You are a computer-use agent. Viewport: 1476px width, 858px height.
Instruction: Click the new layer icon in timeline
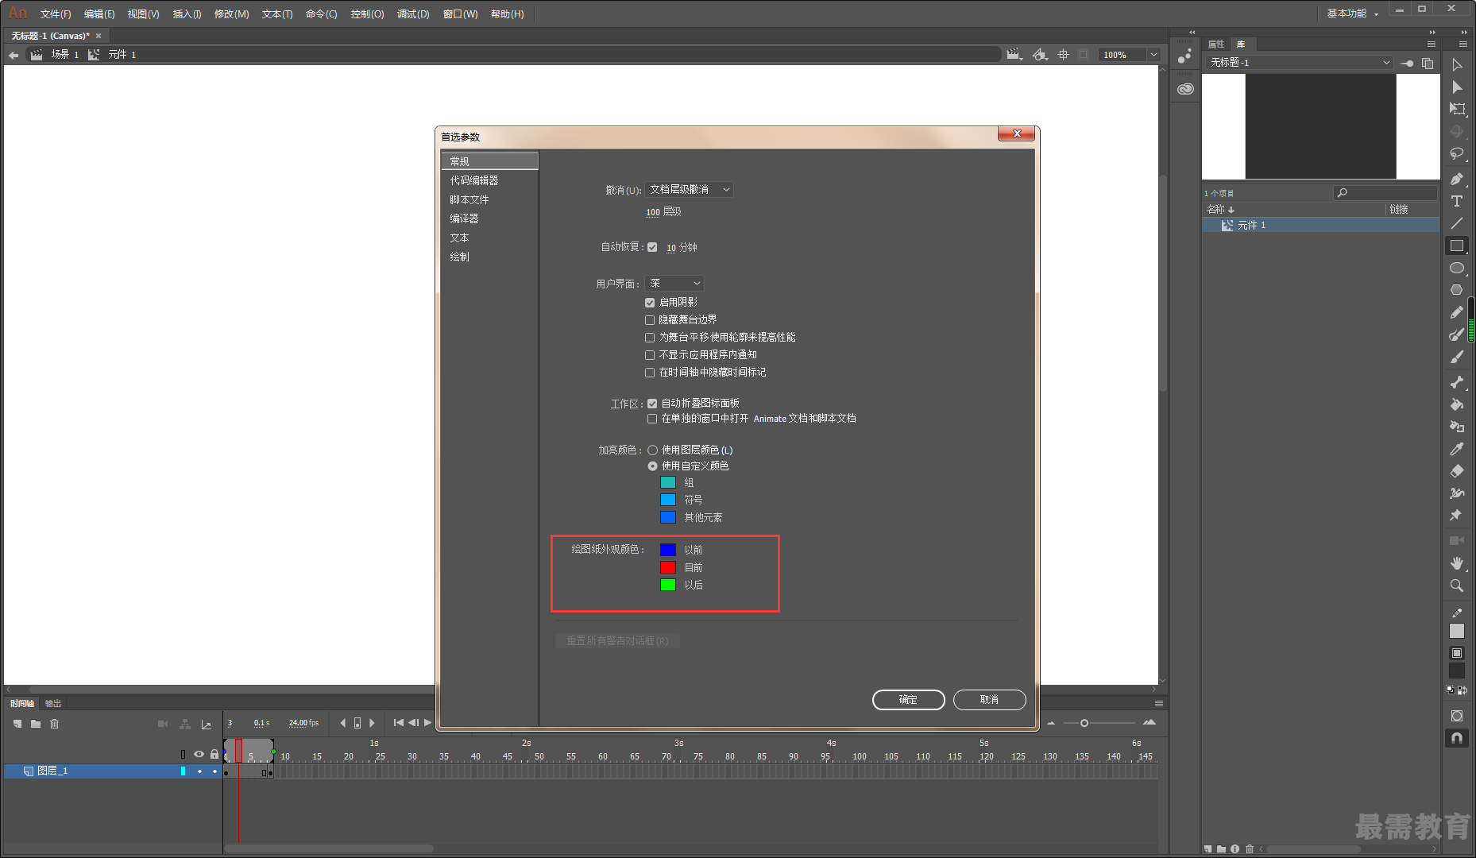(17, 724)
